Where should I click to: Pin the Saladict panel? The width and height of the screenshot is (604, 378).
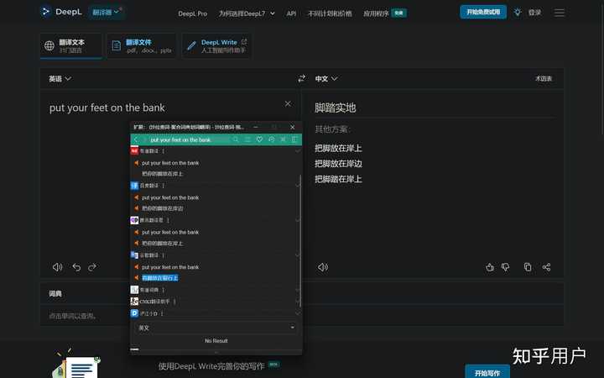click(x=284, y=139)
